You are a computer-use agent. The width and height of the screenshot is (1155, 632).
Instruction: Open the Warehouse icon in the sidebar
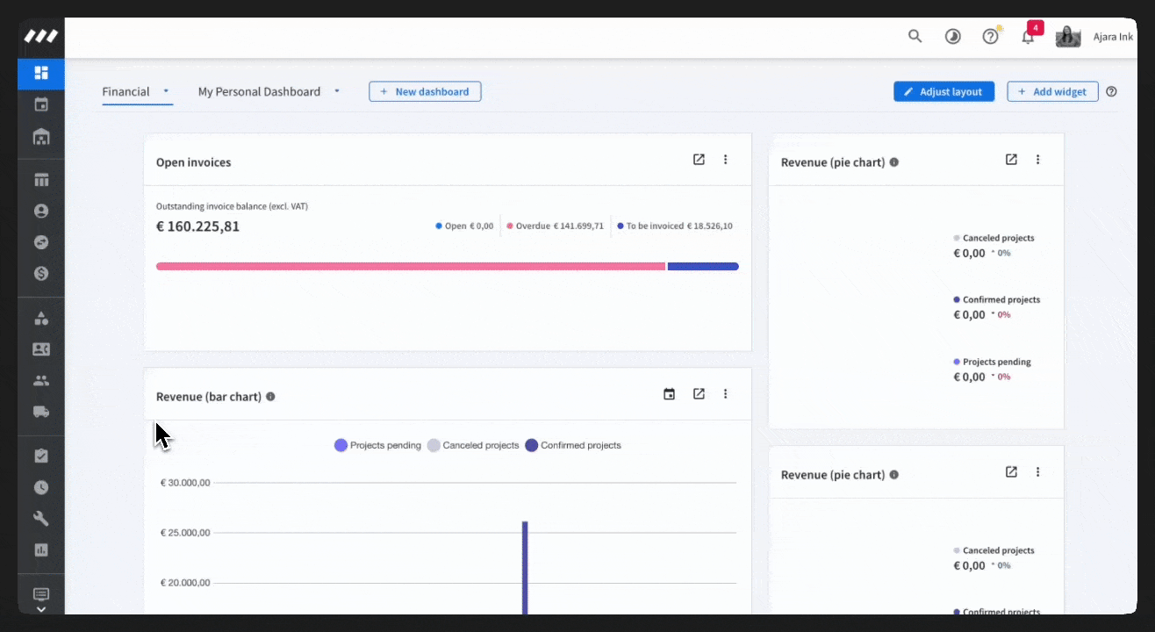41,137
